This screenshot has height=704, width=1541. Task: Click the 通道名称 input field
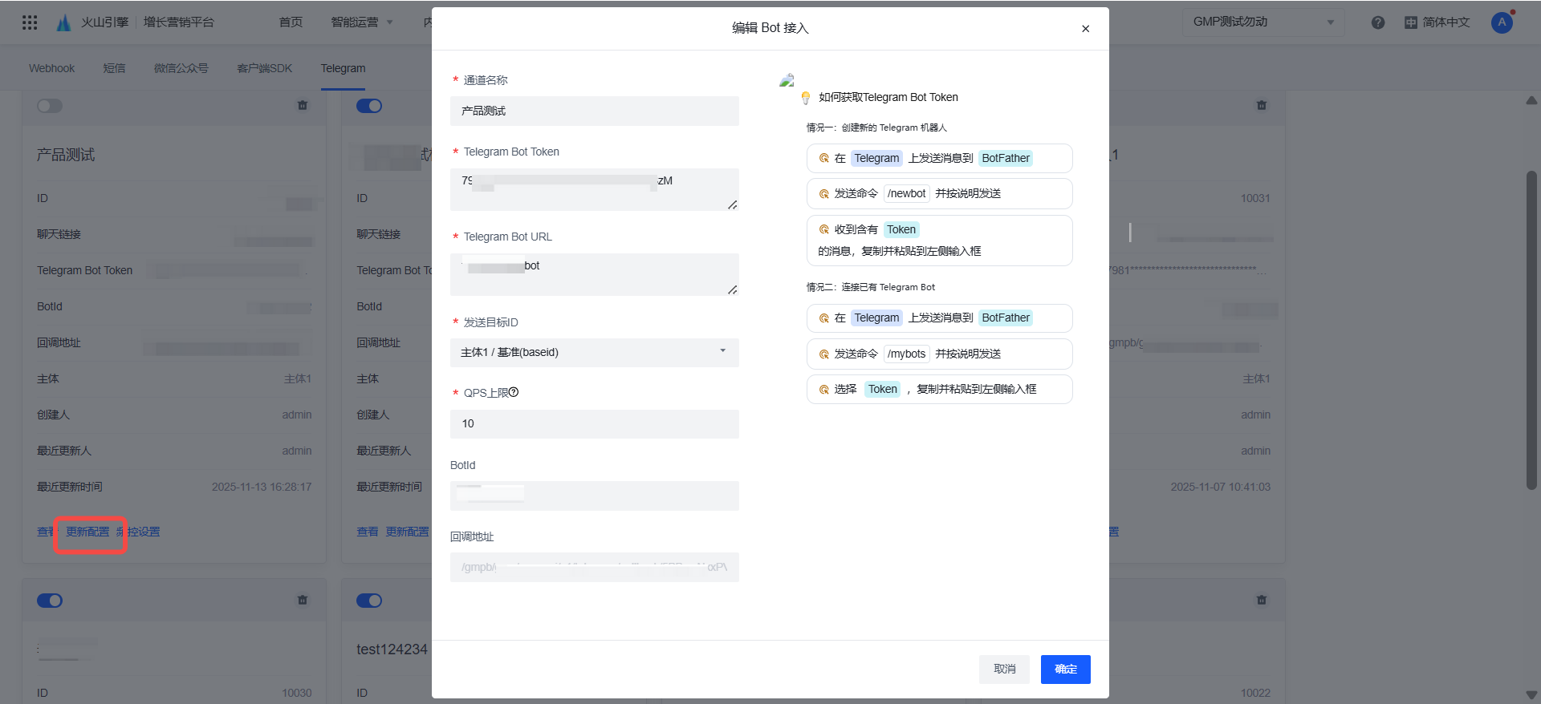(595, 111)
